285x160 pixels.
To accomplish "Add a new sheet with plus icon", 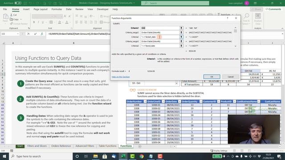I will [x=140, y=146].
